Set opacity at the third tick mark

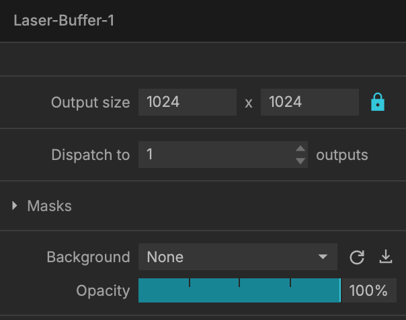pos(290,283)
